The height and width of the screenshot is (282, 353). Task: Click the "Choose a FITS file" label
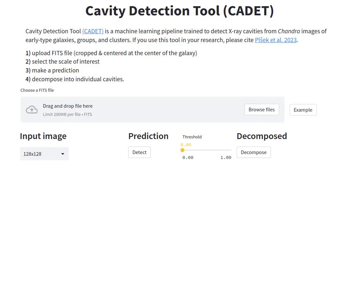[x=37, y=90]
